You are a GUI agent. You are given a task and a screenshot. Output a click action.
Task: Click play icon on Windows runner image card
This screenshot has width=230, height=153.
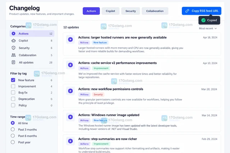(x=70, y=117)
